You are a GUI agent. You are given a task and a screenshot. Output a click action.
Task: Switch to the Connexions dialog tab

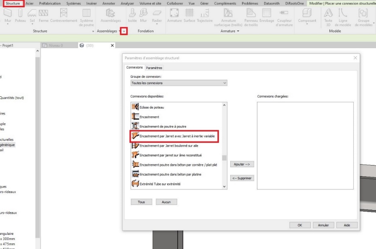coord(134,67)
